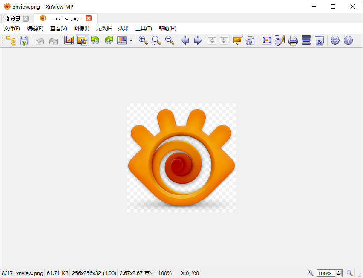Rotate image clockwise

coord(109,41)
